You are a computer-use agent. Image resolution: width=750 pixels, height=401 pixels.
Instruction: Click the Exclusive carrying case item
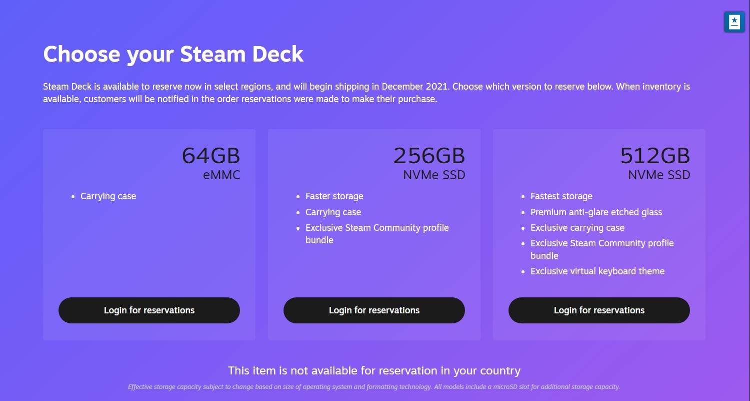[577, 228]
